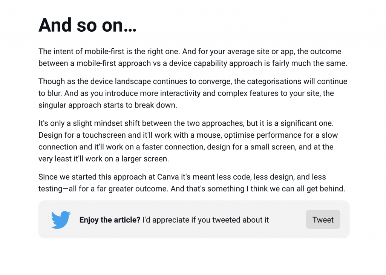Click the paragraph starting 'Though as the device landscape'
386x275 pixels.
193,94
